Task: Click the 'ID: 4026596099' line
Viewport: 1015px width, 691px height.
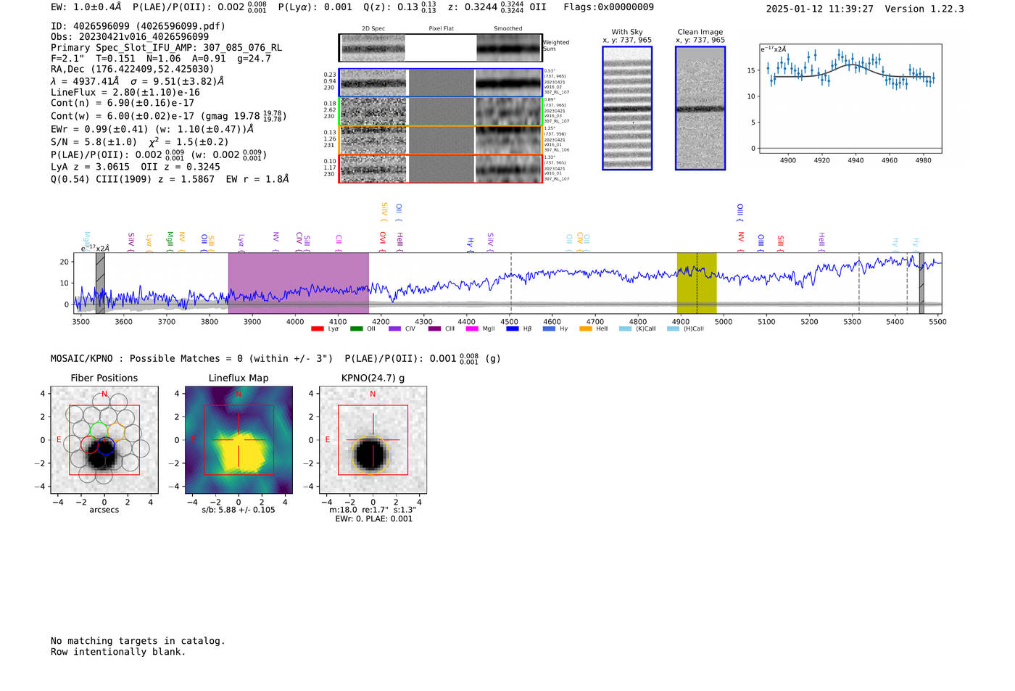Action: pos(138,26)
